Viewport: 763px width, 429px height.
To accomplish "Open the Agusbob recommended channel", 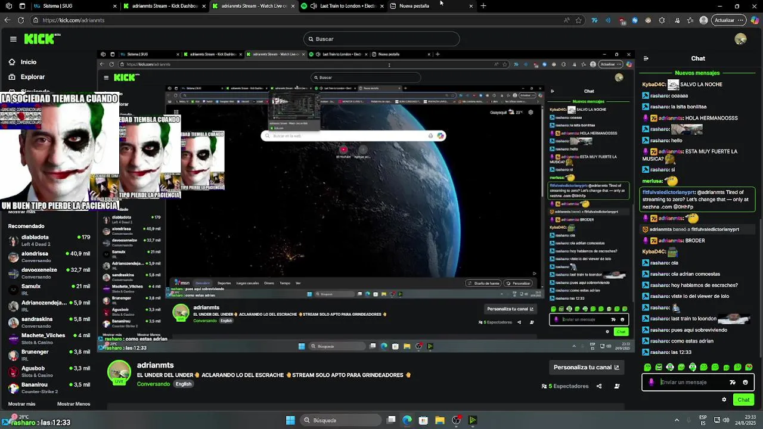I will (x=49, y=371).
